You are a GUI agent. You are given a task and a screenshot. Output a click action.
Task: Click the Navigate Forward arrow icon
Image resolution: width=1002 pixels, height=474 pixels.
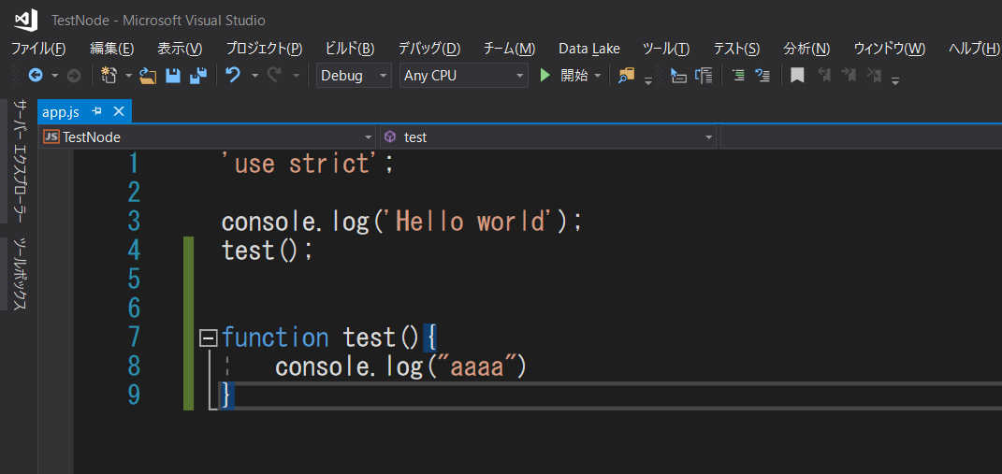click(x=74, y=76)
